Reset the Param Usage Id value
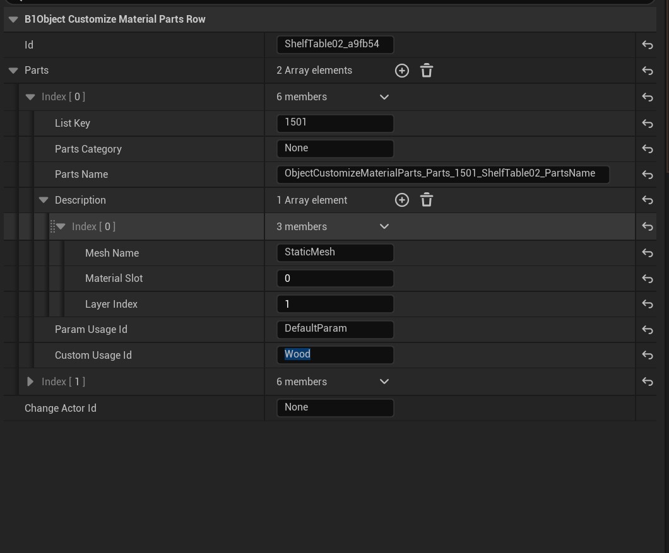Viewport: 669px width, 553px height. [648, 330]
